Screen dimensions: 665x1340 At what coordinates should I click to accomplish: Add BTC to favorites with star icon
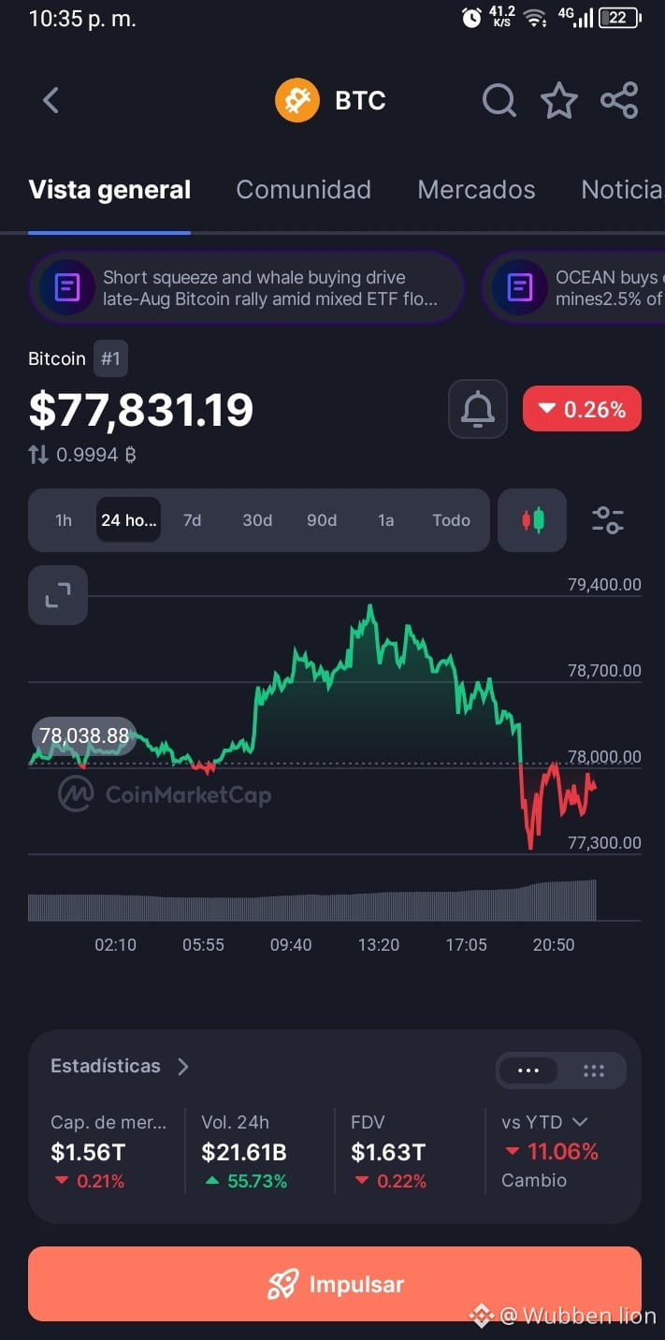click(559, 100)
